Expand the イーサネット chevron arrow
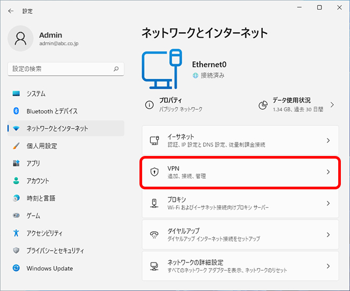The width and height of the screenshot is (350, 291). click(x=328, y=140)
